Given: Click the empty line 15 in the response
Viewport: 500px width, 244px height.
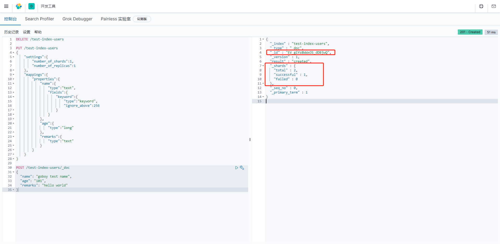Looking at the screenshot, I should tap(381, 101).
